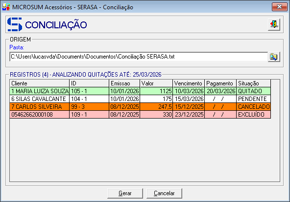The width and height of the screenshot is (290, 202).
Task: Click the Cliente column header
Action: click(39, 83)
